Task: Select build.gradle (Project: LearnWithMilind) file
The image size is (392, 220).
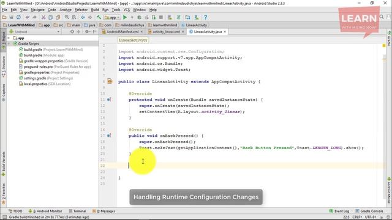Action: point(51,50)
